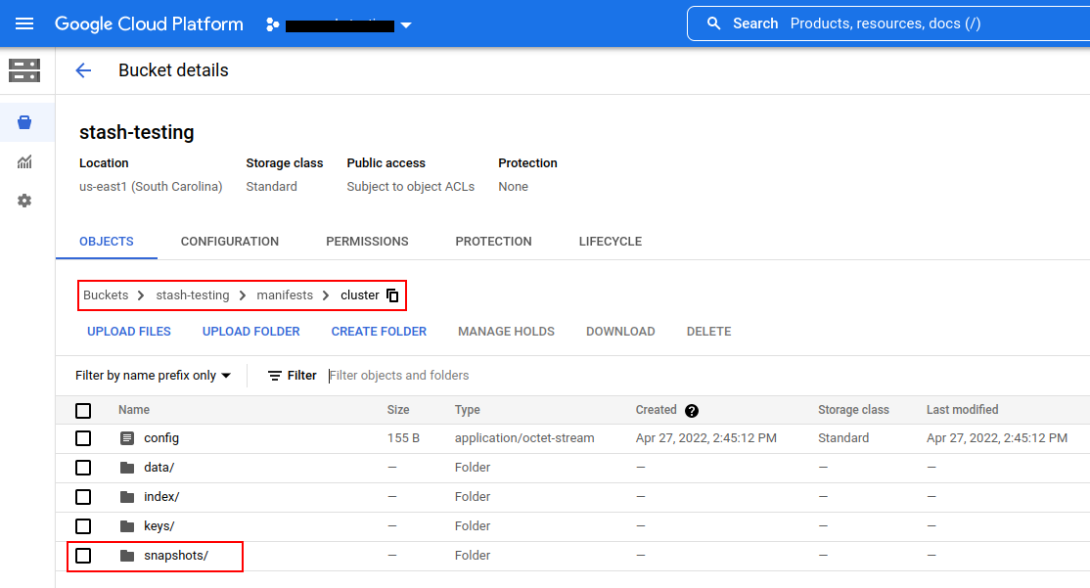Copy the cluster path to clipboard
This screenshot has width=1090, height=588.
tap(392, 295)
